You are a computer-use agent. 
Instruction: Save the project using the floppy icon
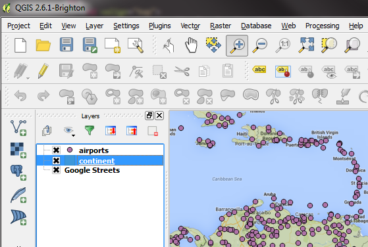click(x=66, y=45)
